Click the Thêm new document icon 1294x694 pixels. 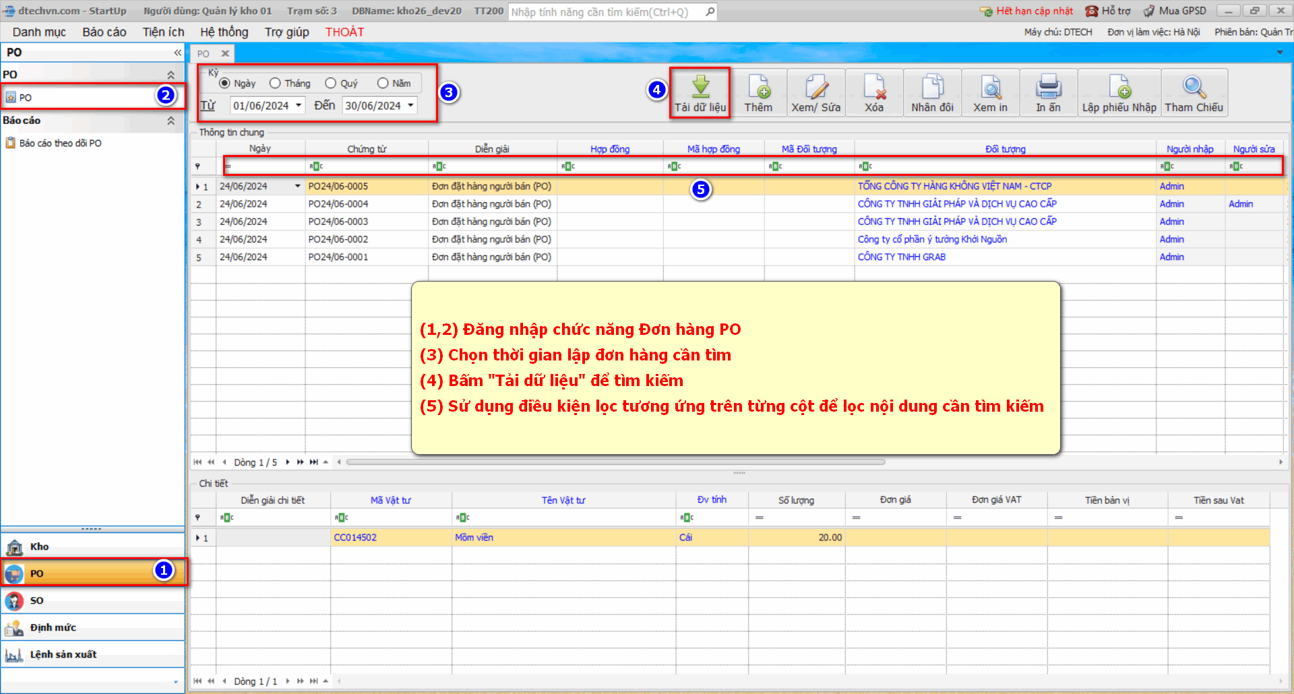(758, 87)
